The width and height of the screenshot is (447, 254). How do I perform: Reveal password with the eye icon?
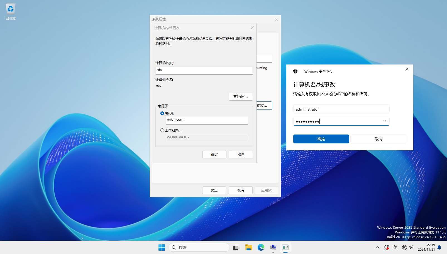384,121
